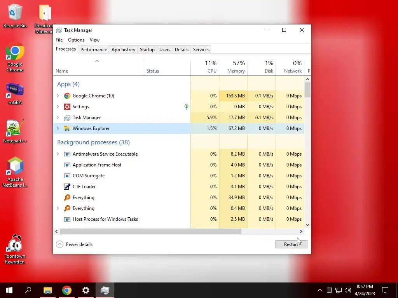This screenshot has width=398, height=298.
Task: Open the mGBA desktop shortcut
Action: pos(15,94)
